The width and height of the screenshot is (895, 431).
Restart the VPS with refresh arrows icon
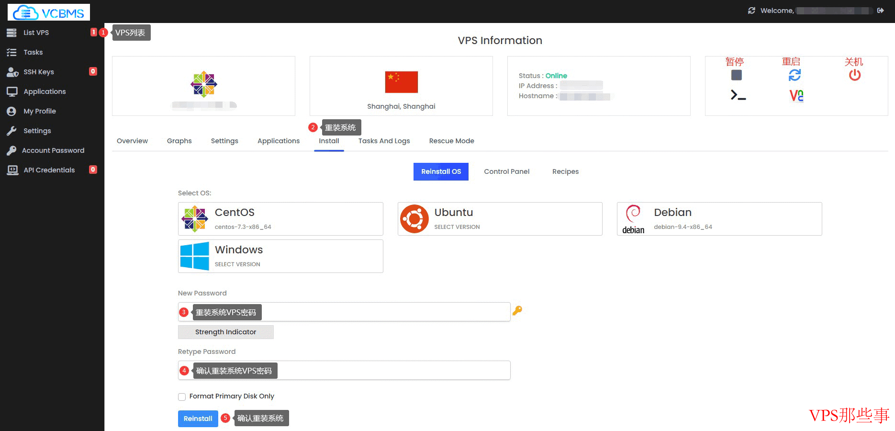794,75
